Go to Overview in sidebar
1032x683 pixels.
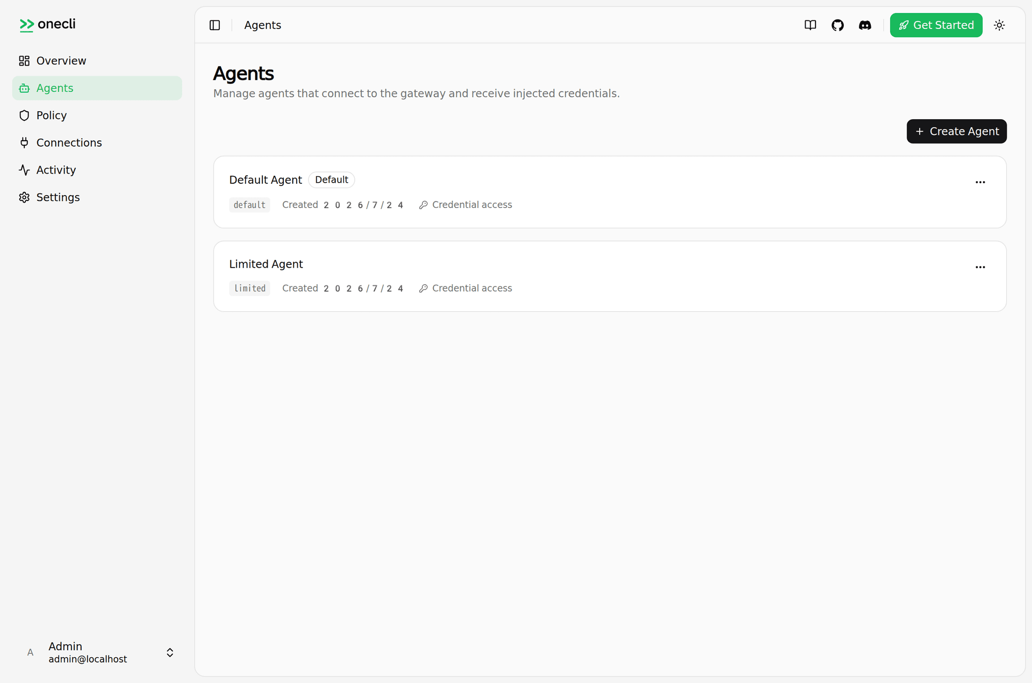[97, 61]
